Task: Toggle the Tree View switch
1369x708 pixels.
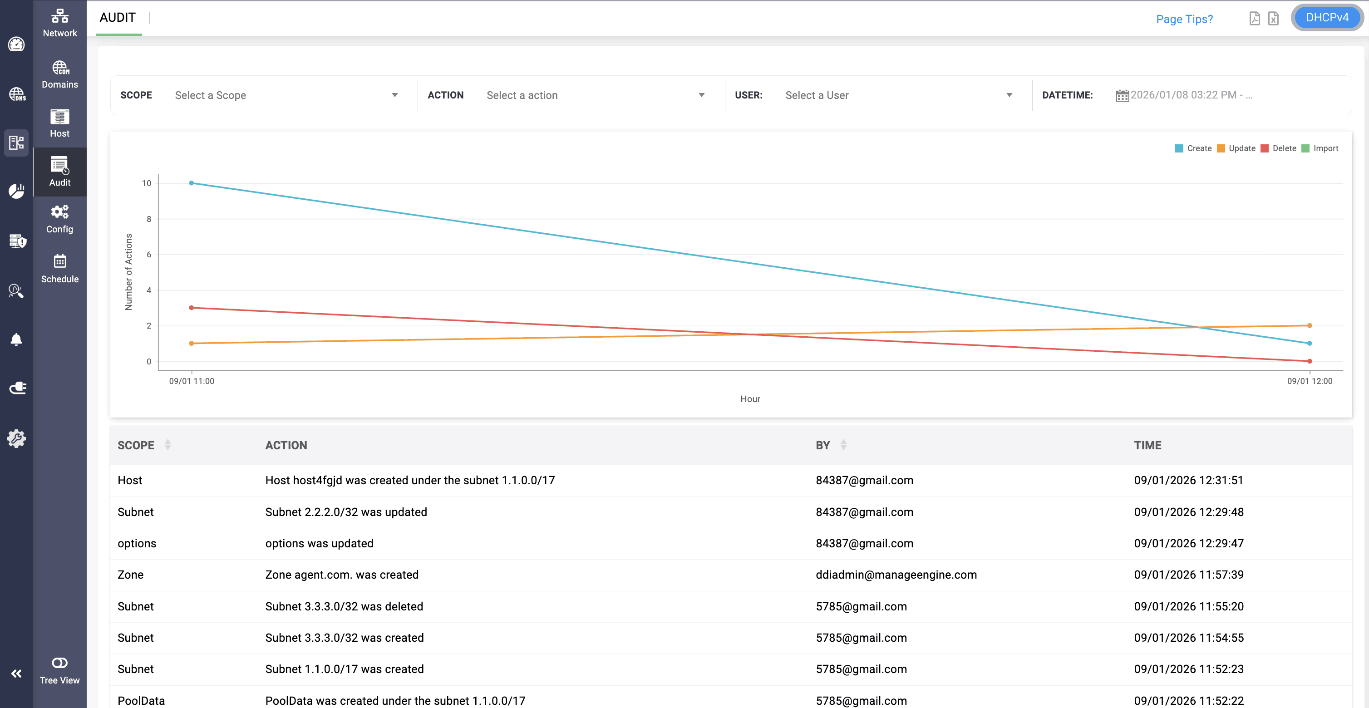Action: click(59, 663)
